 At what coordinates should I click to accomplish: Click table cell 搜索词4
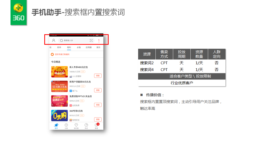click(x=147, y=70)
